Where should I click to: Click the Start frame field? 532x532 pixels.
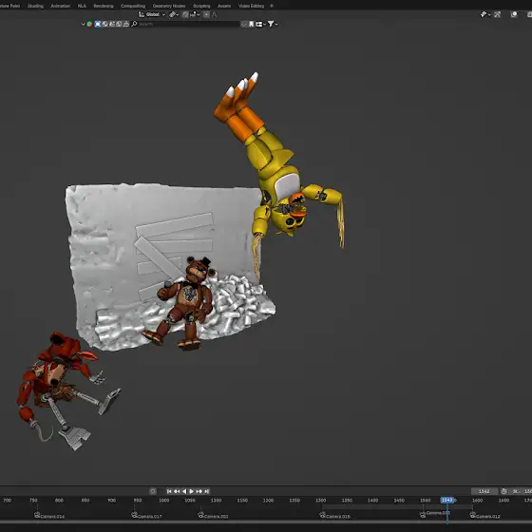pyautogui.click(x=521, y=491)
